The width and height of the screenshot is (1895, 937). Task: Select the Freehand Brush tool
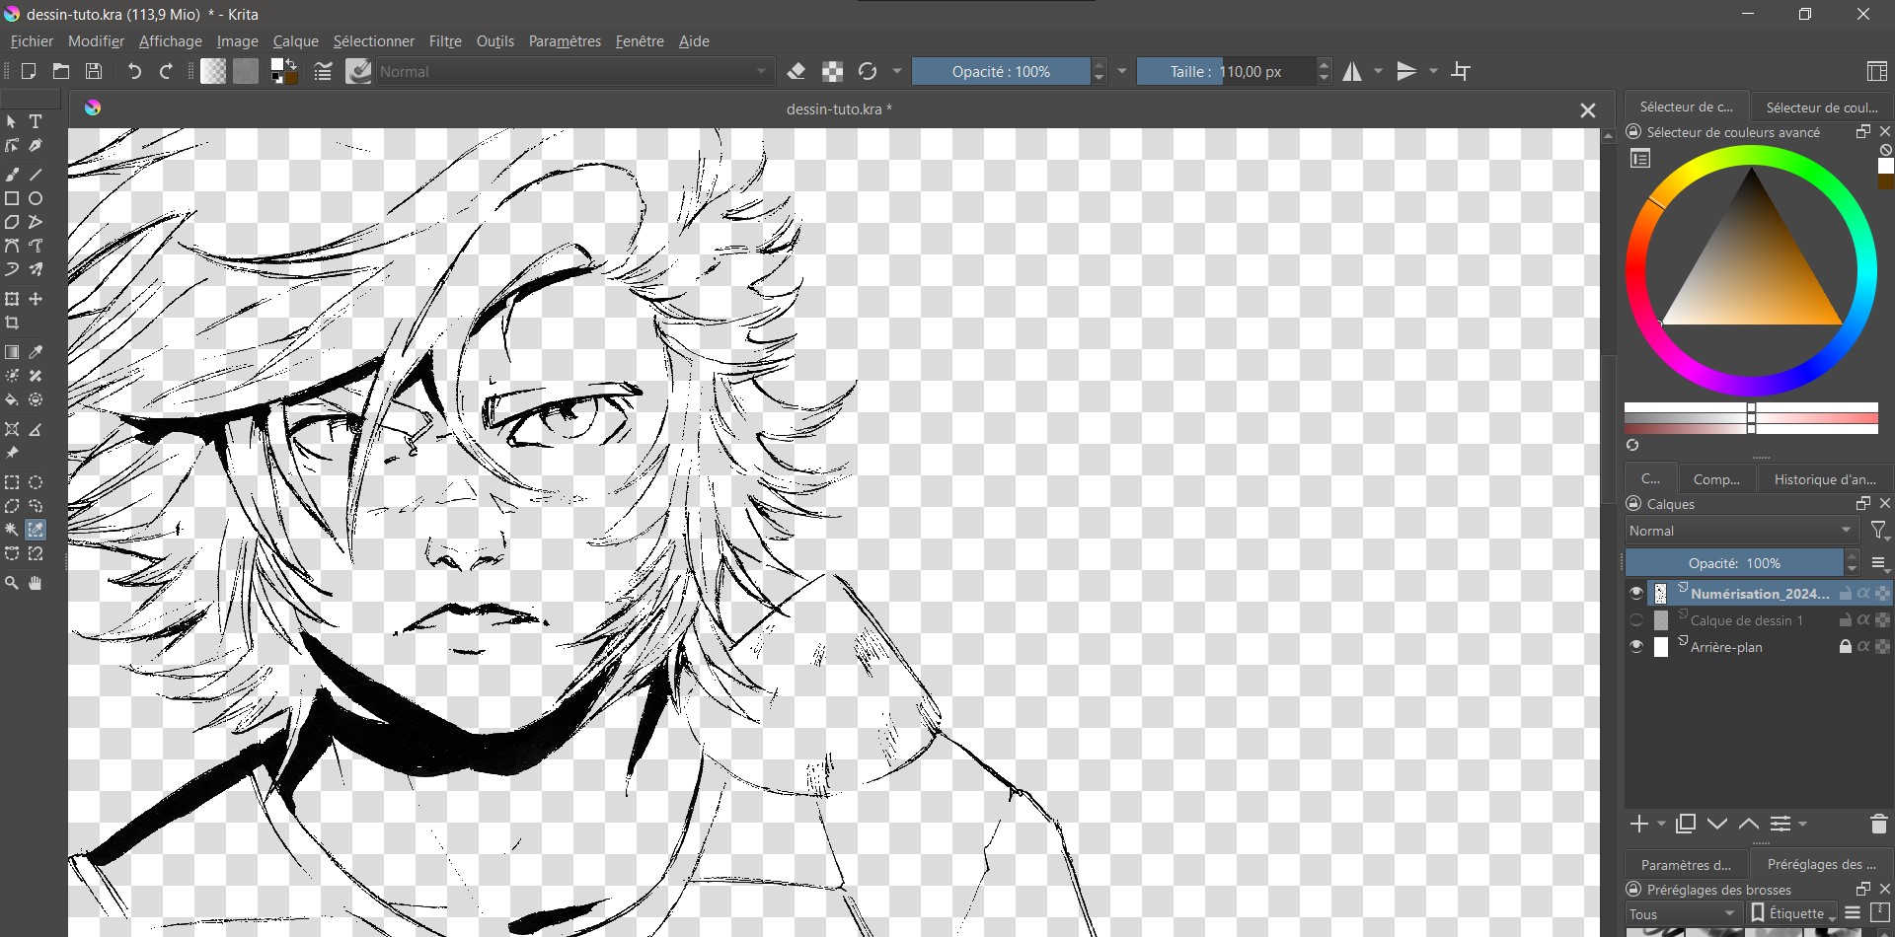point(12,175)
